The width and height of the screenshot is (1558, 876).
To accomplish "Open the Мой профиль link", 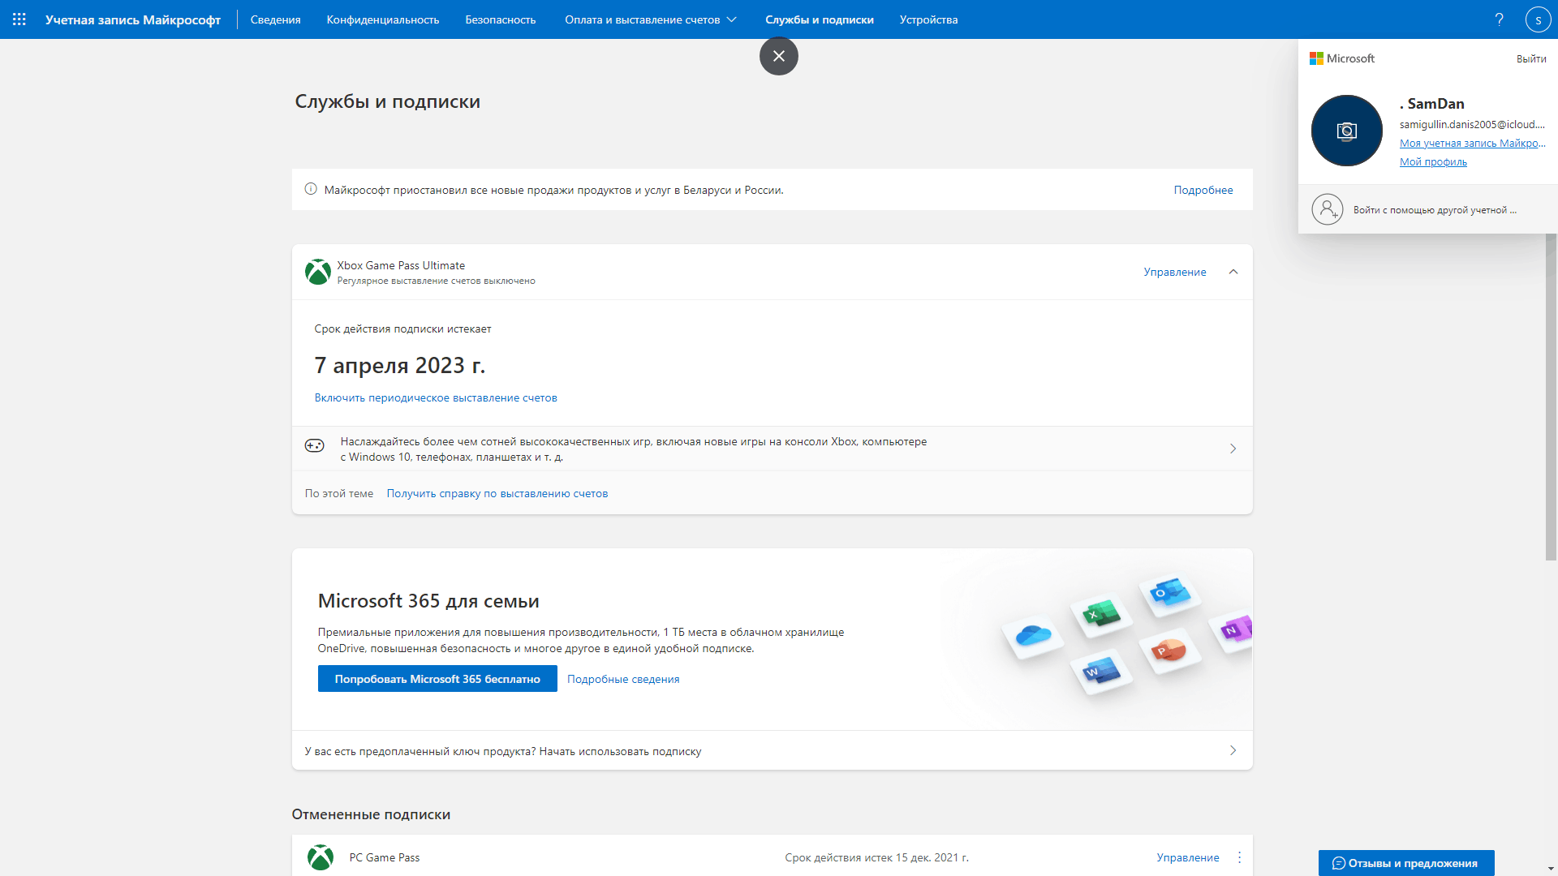I will coord(1433,161).
